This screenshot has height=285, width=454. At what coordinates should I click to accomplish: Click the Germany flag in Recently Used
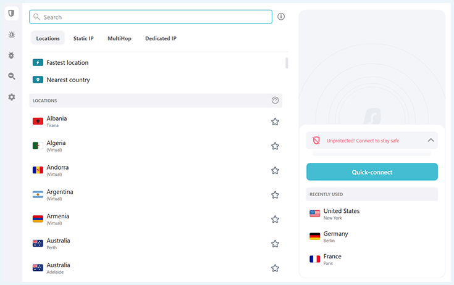click(315, 236)
